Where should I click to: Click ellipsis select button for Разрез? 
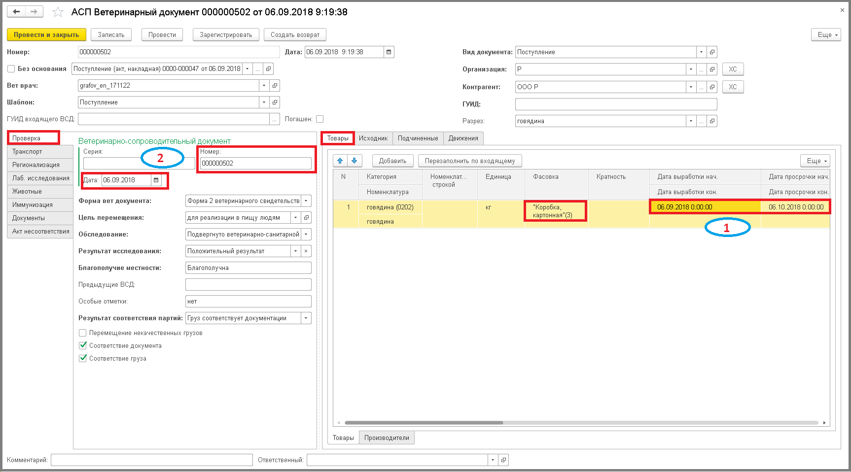(701, 121)
